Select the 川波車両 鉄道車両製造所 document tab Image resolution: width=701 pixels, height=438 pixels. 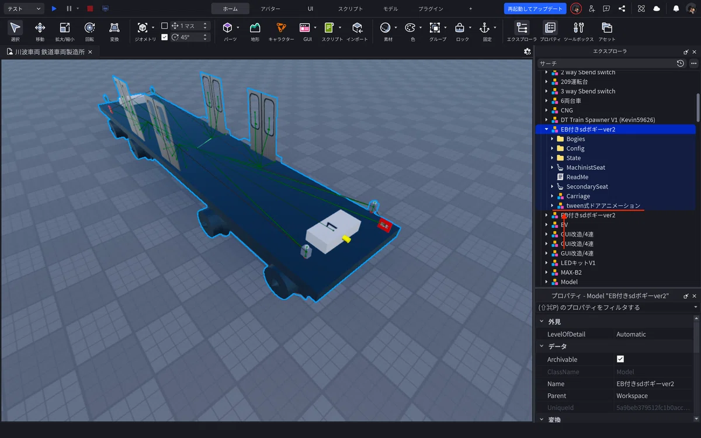pyautogui.click(x=50, y=52)
